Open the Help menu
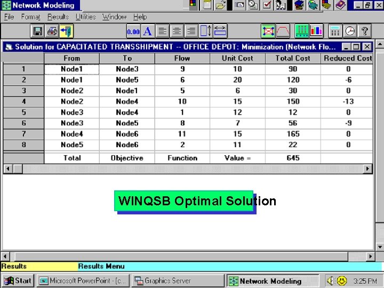 140,17
